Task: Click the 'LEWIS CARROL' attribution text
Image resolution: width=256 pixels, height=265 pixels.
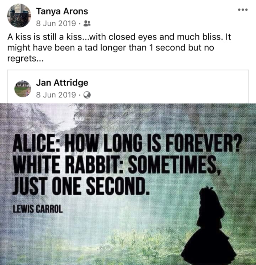Action: pyautogui.click(x=38, y=209)
